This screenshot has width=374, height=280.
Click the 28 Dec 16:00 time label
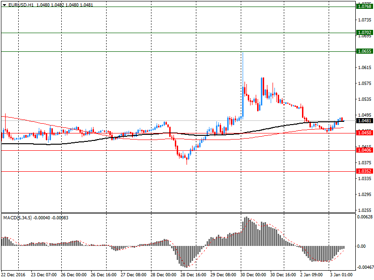(x=194, y=275)
